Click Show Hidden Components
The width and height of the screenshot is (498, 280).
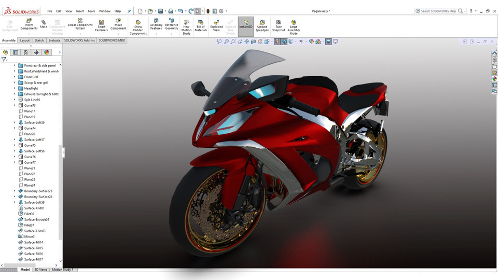point(138,27)
